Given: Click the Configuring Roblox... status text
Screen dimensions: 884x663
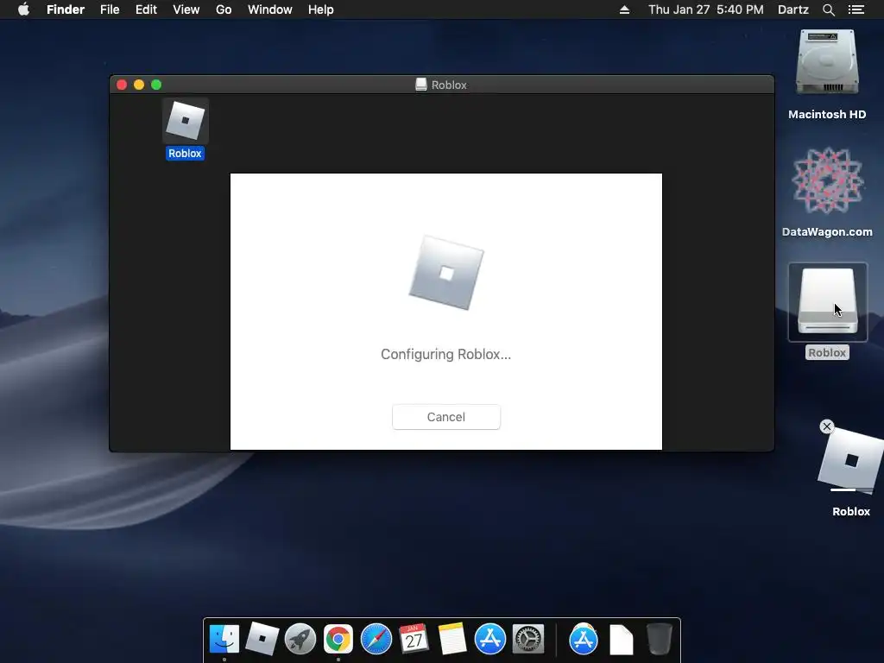Looking at the screenshot, I should pos(446,354).
